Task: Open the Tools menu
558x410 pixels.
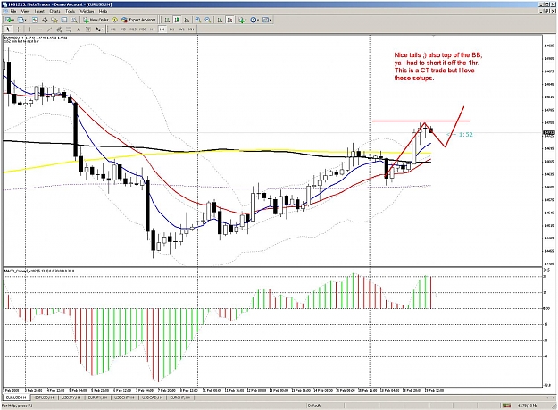Action: click(71, 11)
